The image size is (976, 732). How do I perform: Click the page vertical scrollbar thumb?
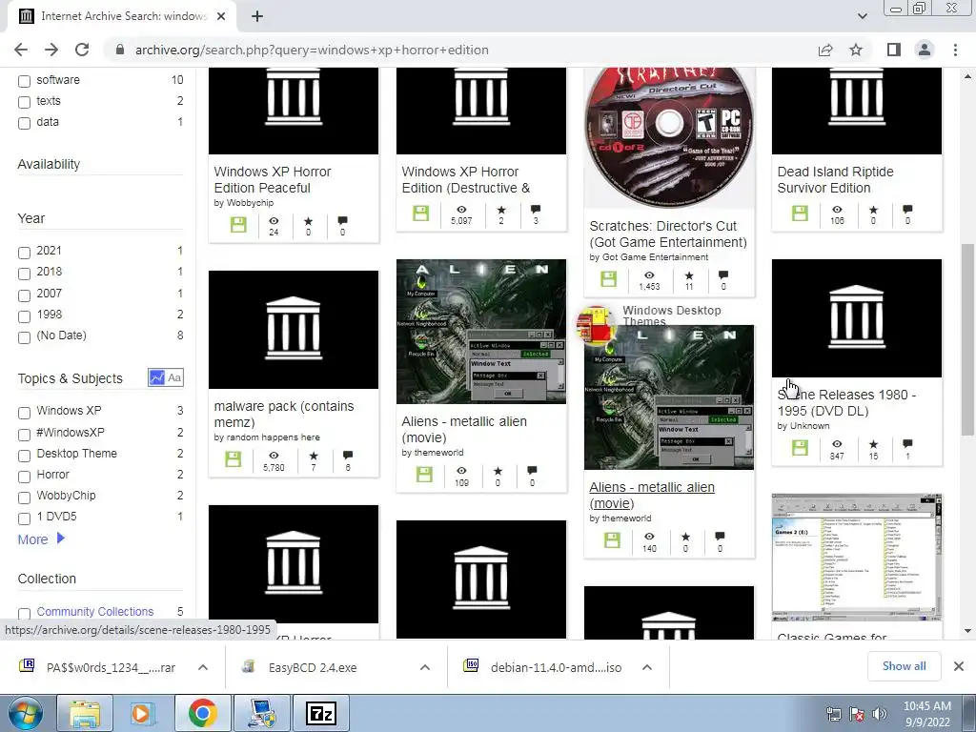(967, 339)
